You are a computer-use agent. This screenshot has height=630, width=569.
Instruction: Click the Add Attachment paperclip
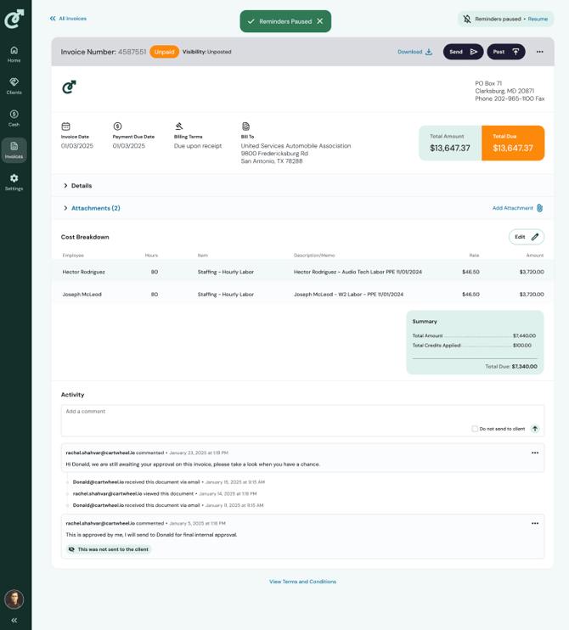tap(539, 208)
